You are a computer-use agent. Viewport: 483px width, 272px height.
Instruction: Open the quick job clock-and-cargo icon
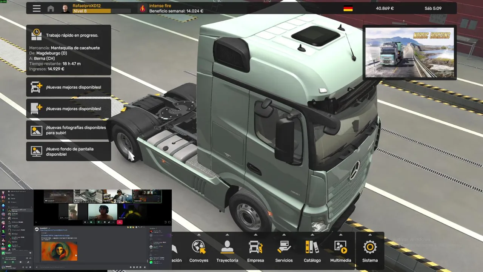coord(37,35)
